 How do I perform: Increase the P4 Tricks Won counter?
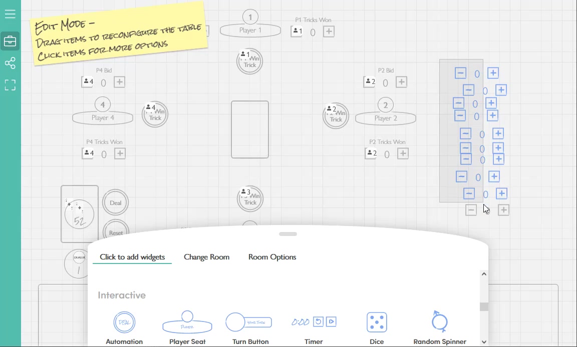click(x=120, y=153)
